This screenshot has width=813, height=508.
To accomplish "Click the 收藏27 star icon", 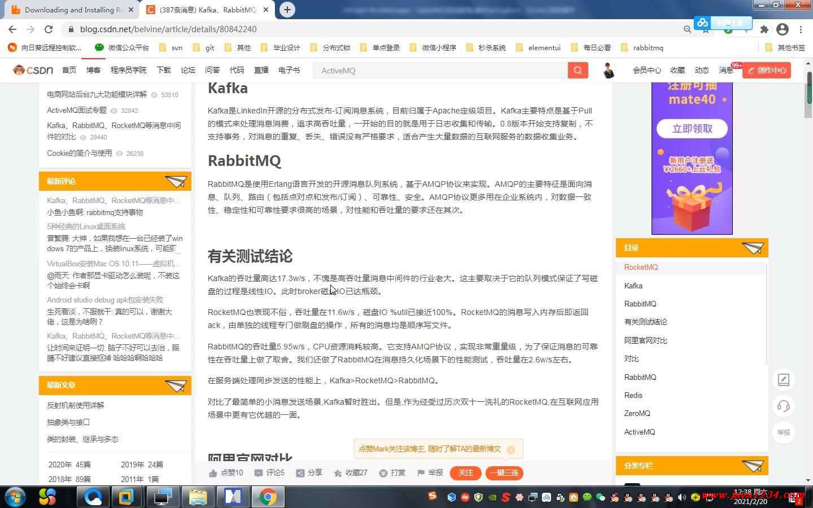I will [x=338, y=473].
